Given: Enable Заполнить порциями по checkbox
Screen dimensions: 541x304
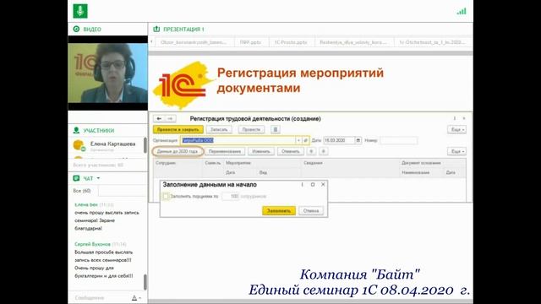Looking at the screenshot, I should tap(166, 196).
